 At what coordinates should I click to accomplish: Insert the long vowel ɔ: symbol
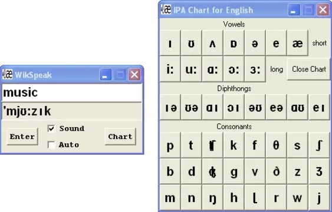click(234, 69)
